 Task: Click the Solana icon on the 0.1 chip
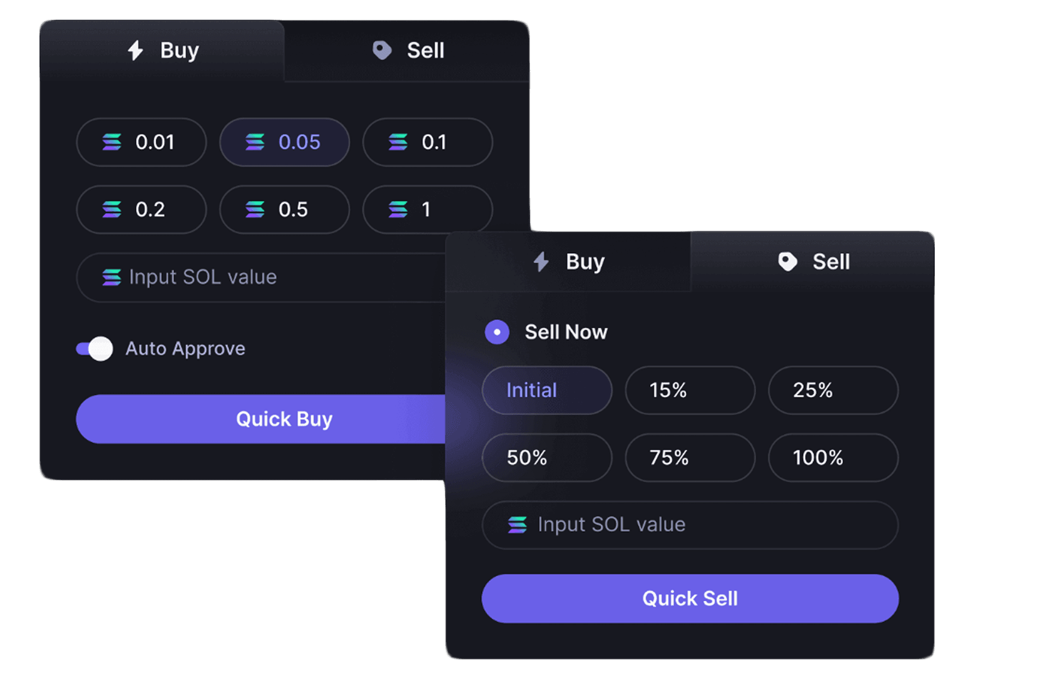coord(398,142)
